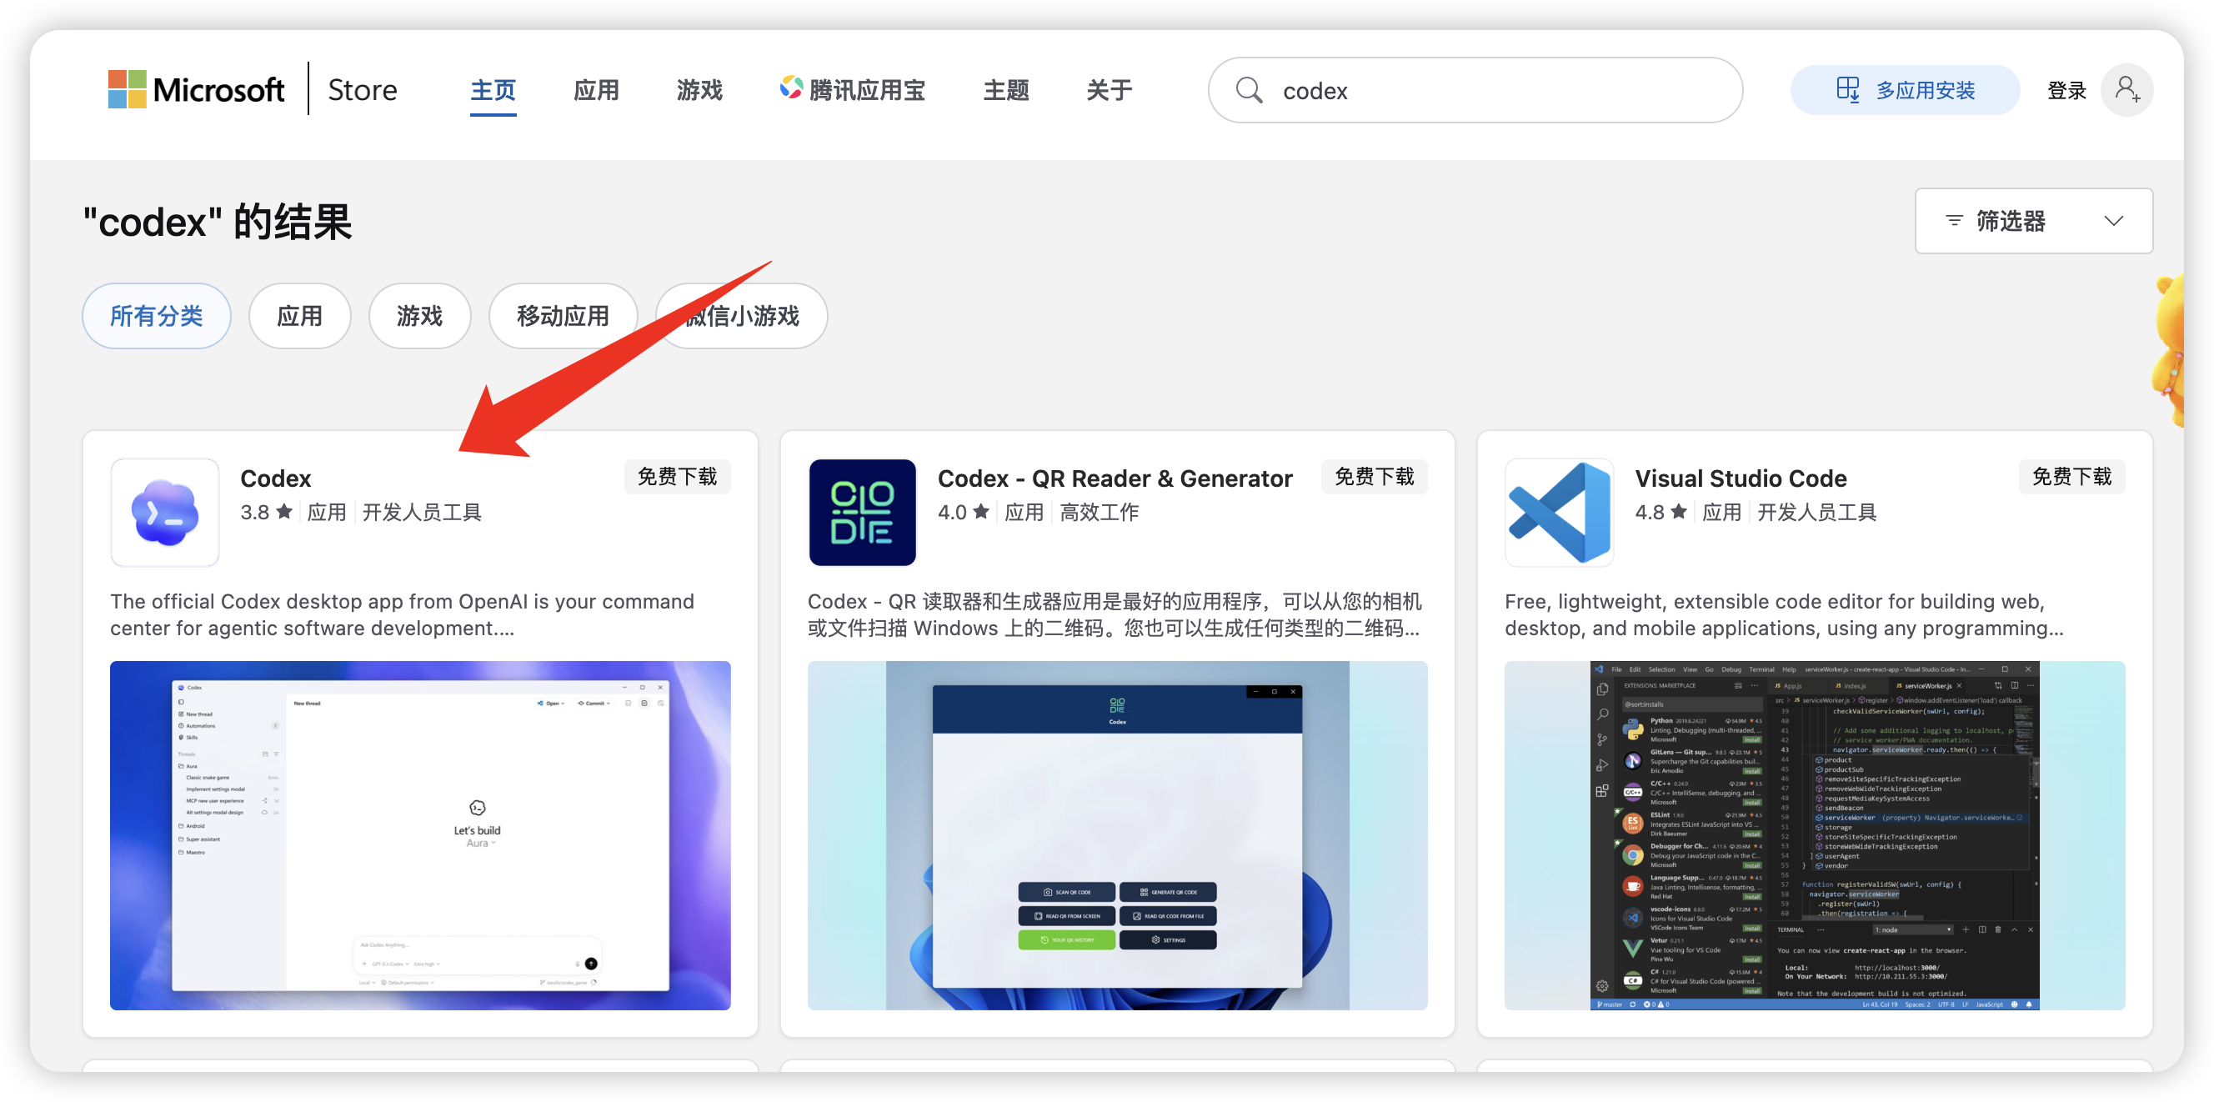Click 免费下载 on Visual Studio Code card

click(2071, 477)
